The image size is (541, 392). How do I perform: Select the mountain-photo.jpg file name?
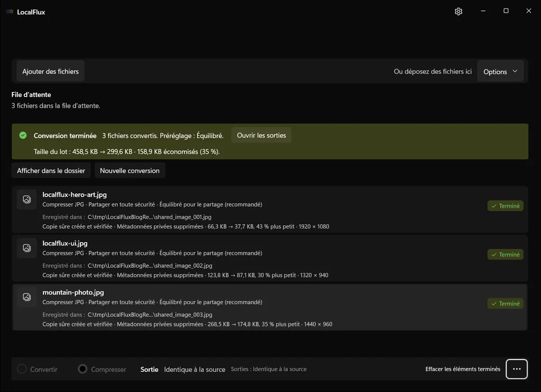[x=73, y=292]
